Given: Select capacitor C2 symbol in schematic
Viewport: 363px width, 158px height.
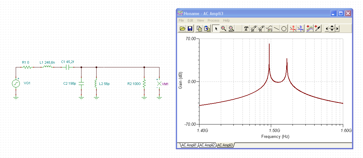Looking at the screenshot, I should [x=81, y=83].
